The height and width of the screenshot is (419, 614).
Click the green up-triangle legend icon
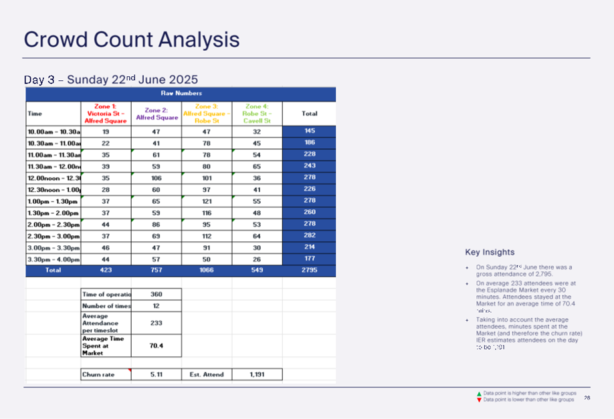pyautogui.click(x=479, y=394)
